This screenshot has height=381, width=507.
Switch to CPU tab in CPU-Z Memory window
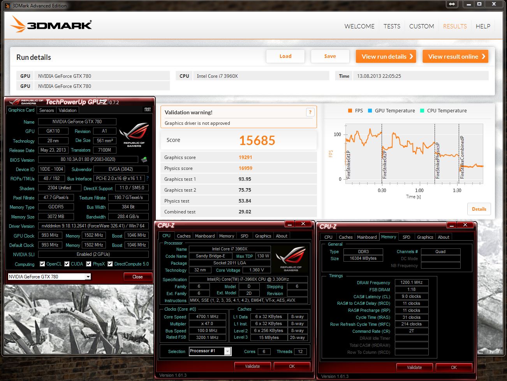point(329,237)
